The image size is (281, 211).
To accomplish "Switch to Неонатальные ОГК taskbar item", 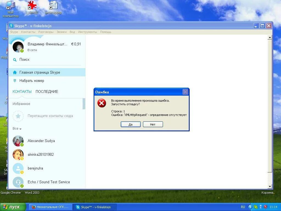I will pyautogui.click(x=51, y=207).
